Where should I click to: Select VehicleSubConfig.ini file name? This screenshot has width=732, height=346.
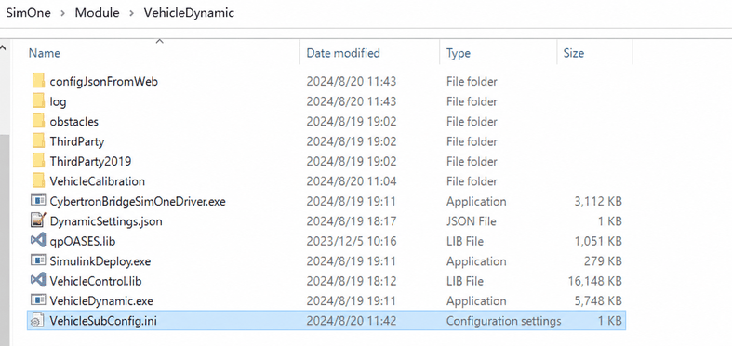tap(103, 321)
